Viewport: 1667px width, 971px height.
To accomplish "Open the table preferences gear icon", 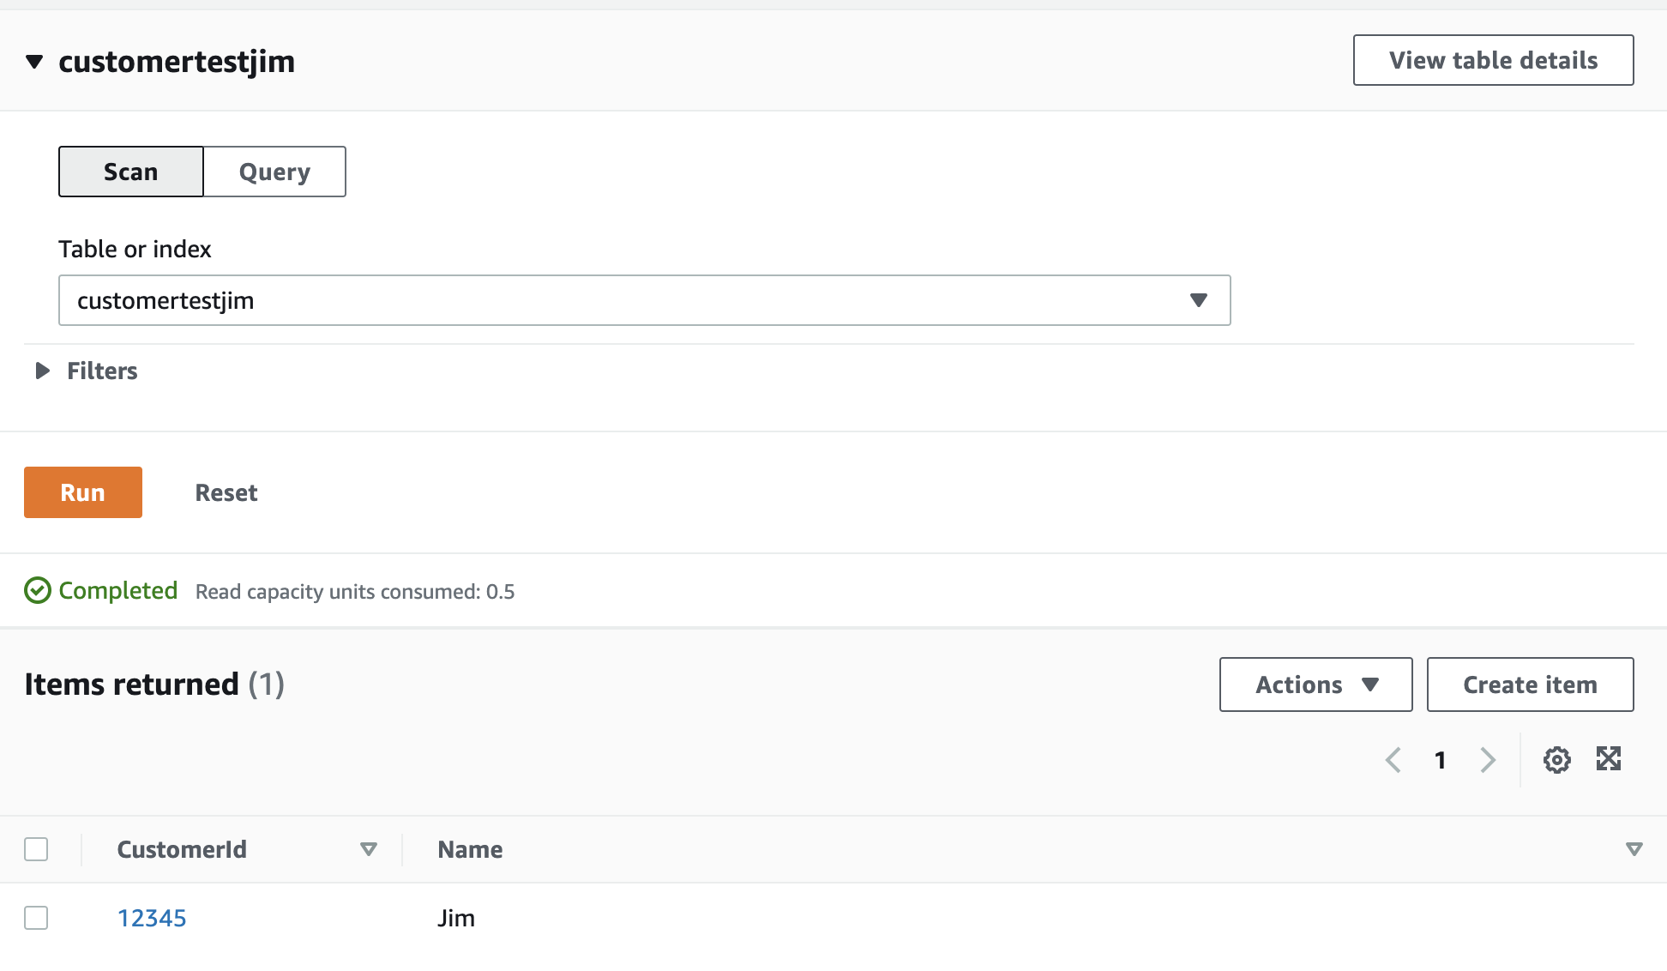I will (1556, 760).
